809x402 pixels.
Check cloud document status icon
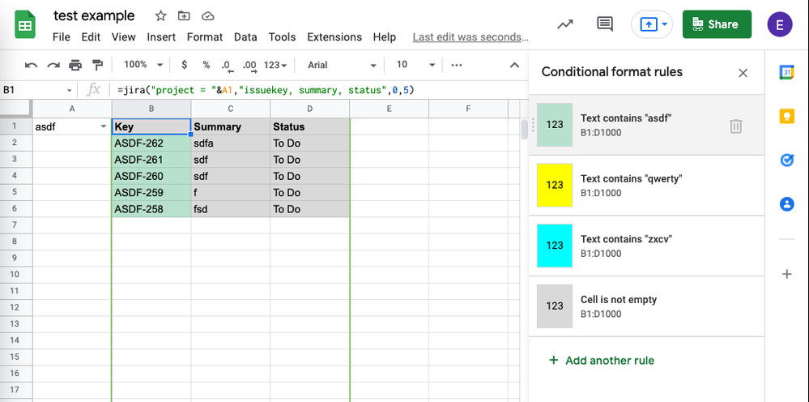pyautogui.click(x=208, y=16)
